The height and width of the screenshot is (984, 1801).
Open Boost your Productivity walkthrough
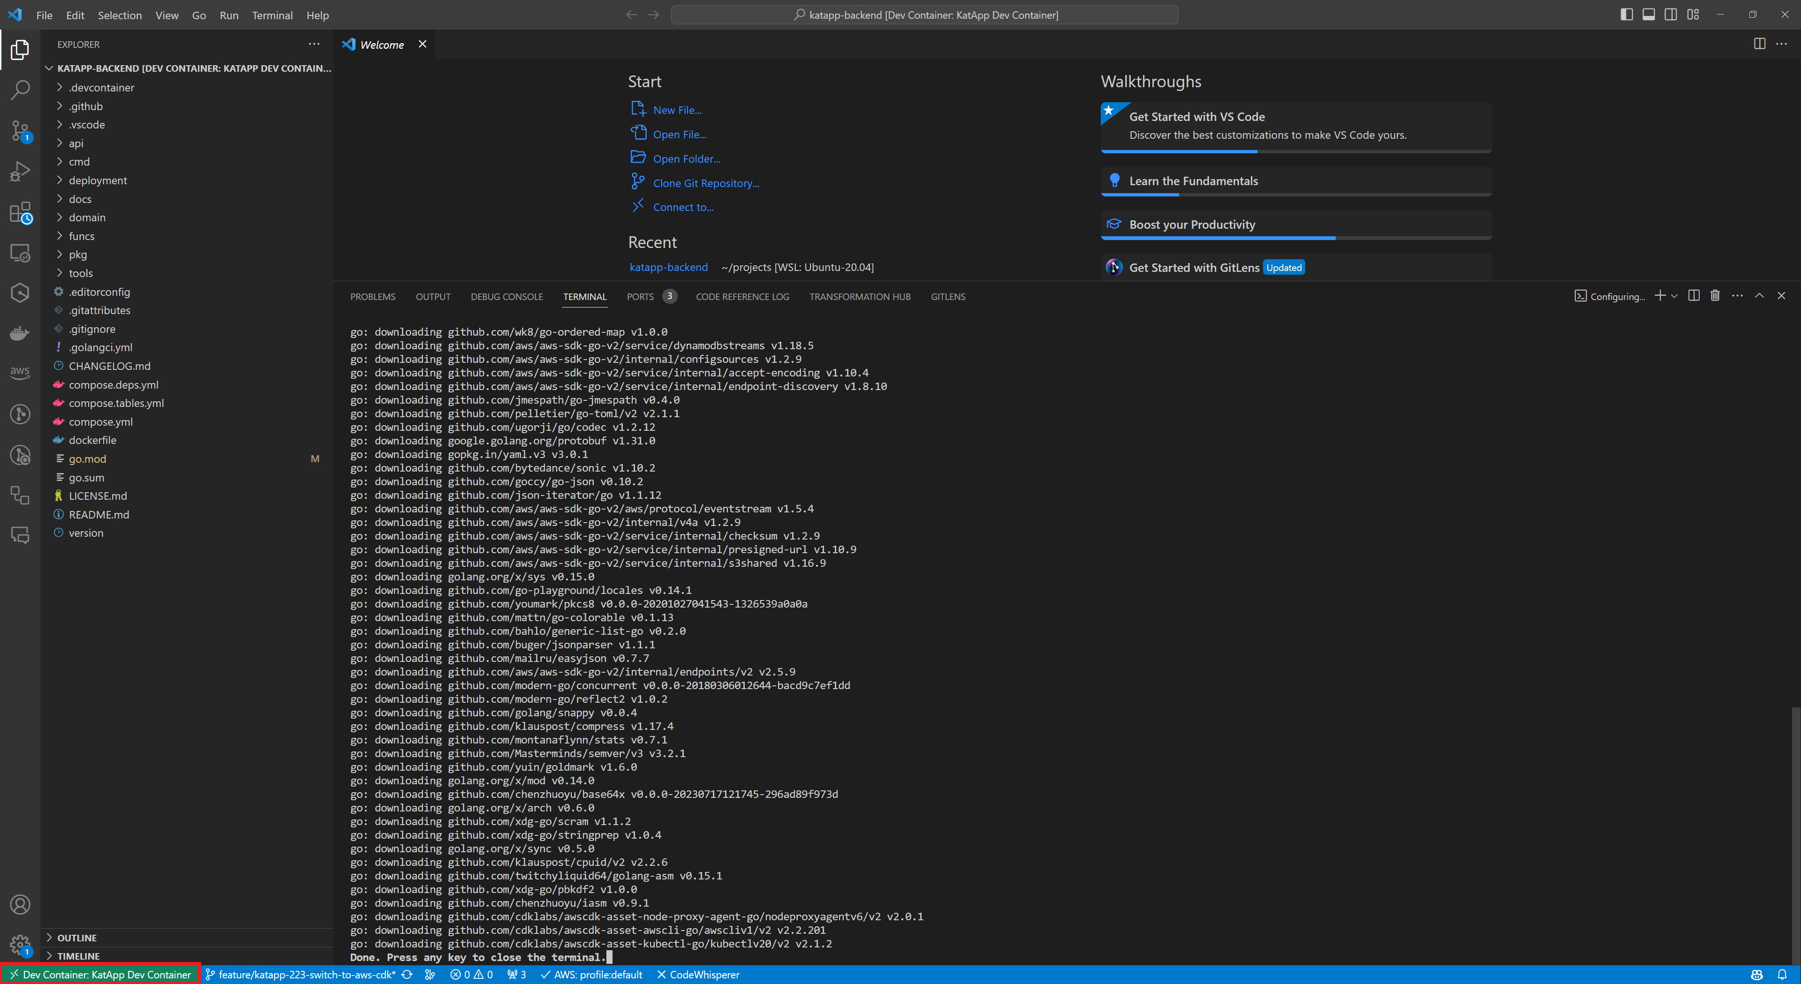[x=1295, y=225]
